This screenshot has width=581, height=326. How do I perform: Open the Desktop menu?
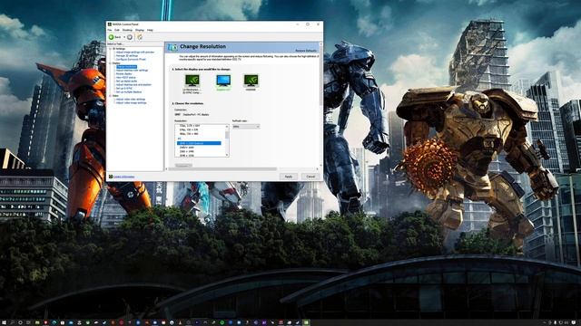(127, 30)
